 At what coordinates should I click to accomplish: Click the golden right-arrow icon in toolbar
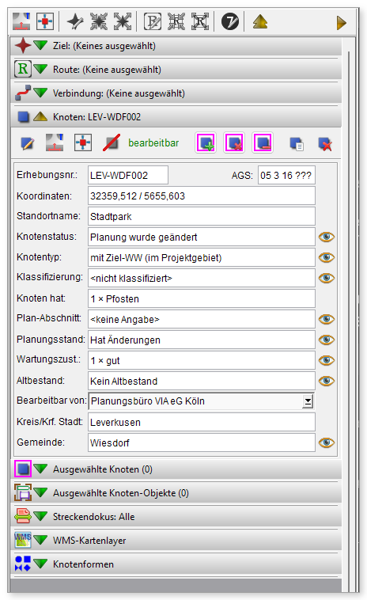[342, 23]
